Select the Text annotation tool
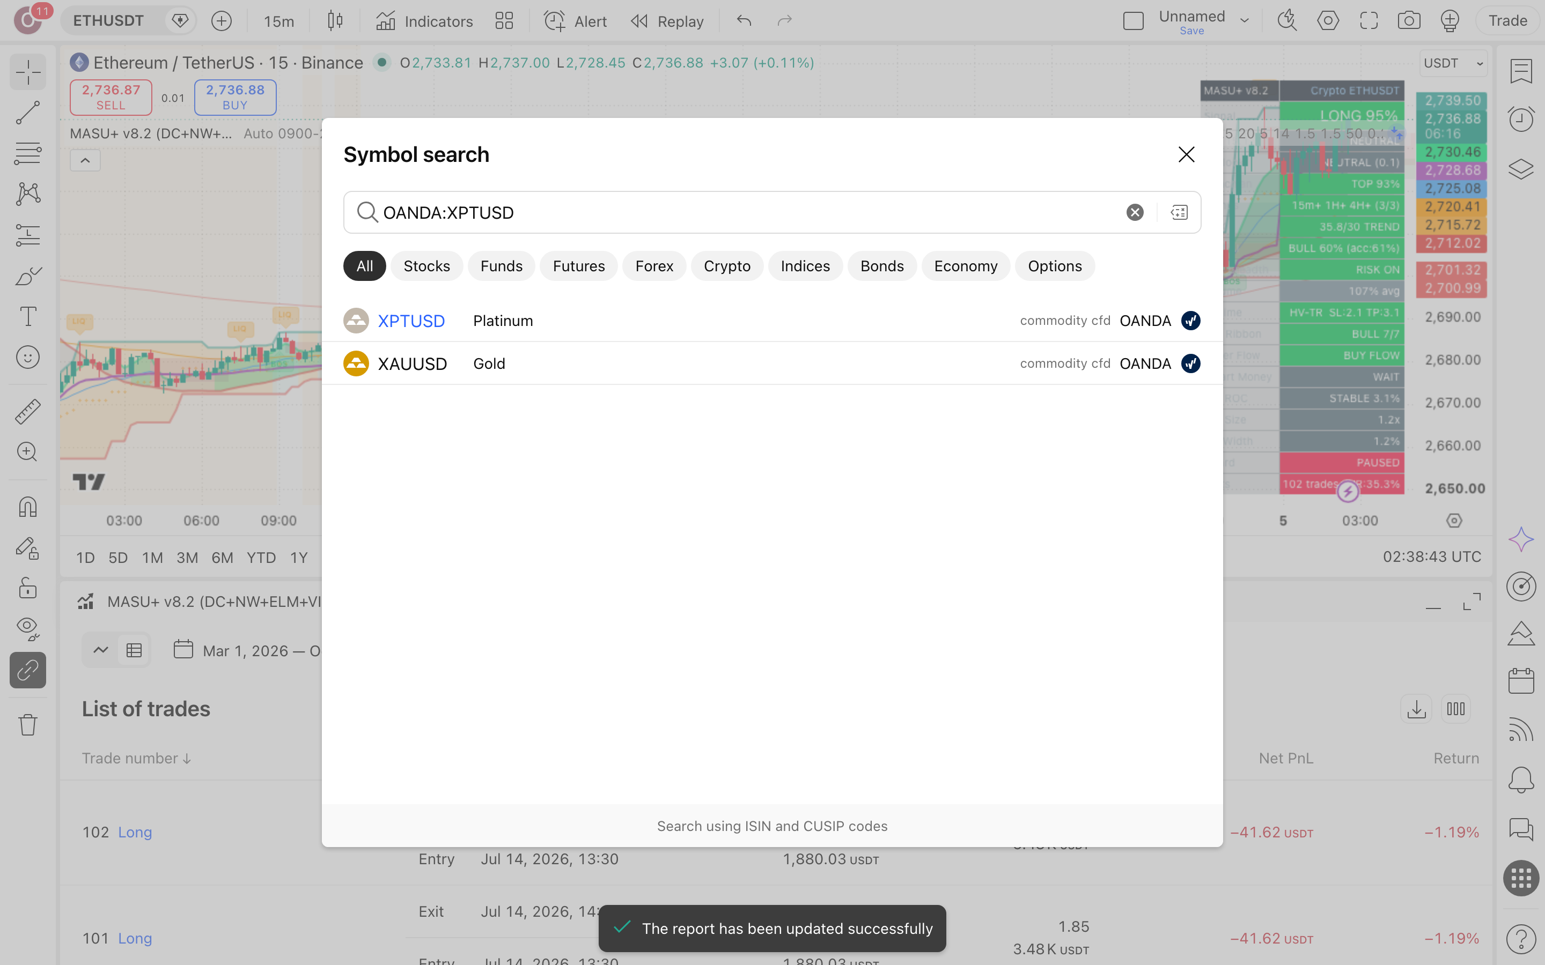The image size is (1545, 965). pyautogui.click(x=28, y=316)
